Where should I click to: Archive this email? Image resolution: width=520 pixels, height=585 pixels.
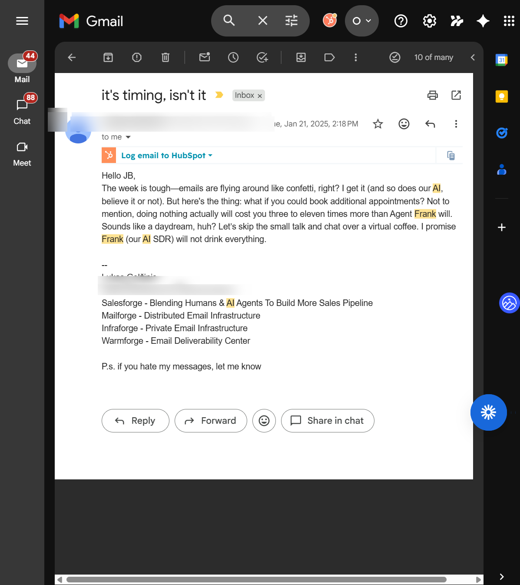coord(108,57)
